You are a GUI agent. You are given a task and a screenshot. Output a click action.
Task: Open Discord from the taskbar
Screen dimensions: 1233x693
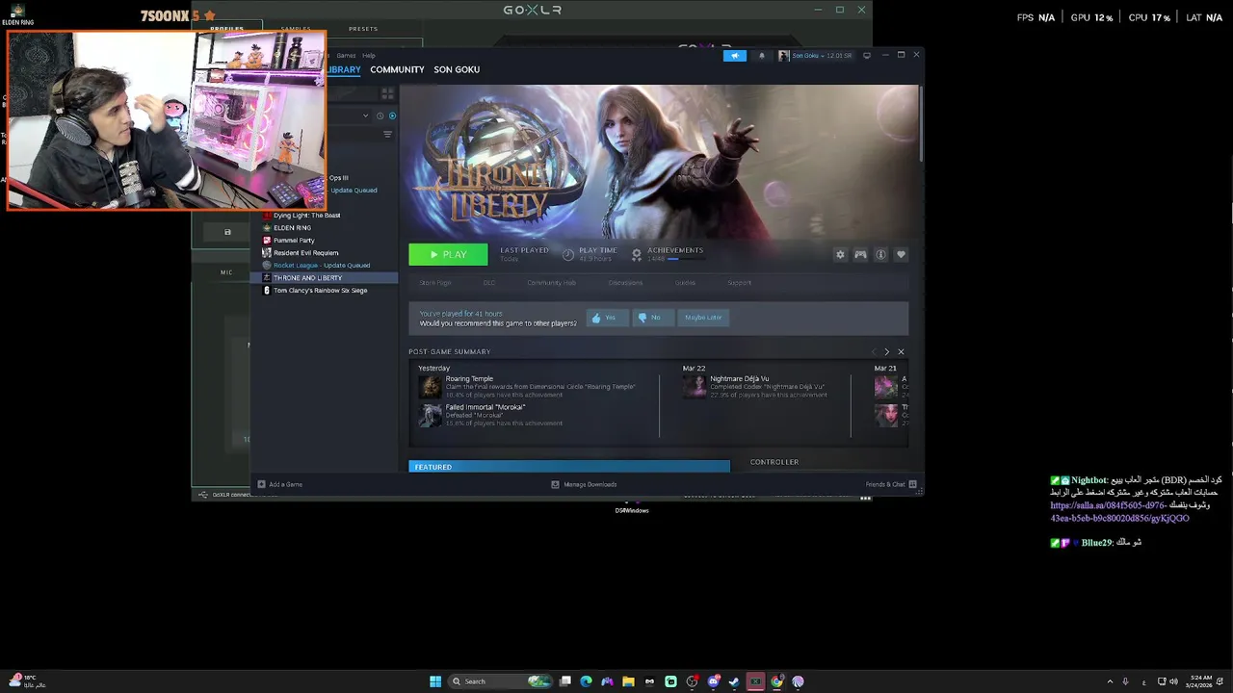[x=713, y=681]
